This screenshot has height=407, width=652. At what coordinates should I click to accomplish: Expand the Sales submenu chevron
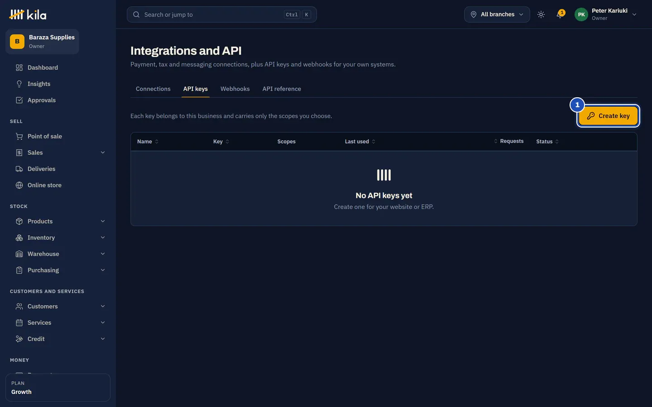click(x=103, y=152)
